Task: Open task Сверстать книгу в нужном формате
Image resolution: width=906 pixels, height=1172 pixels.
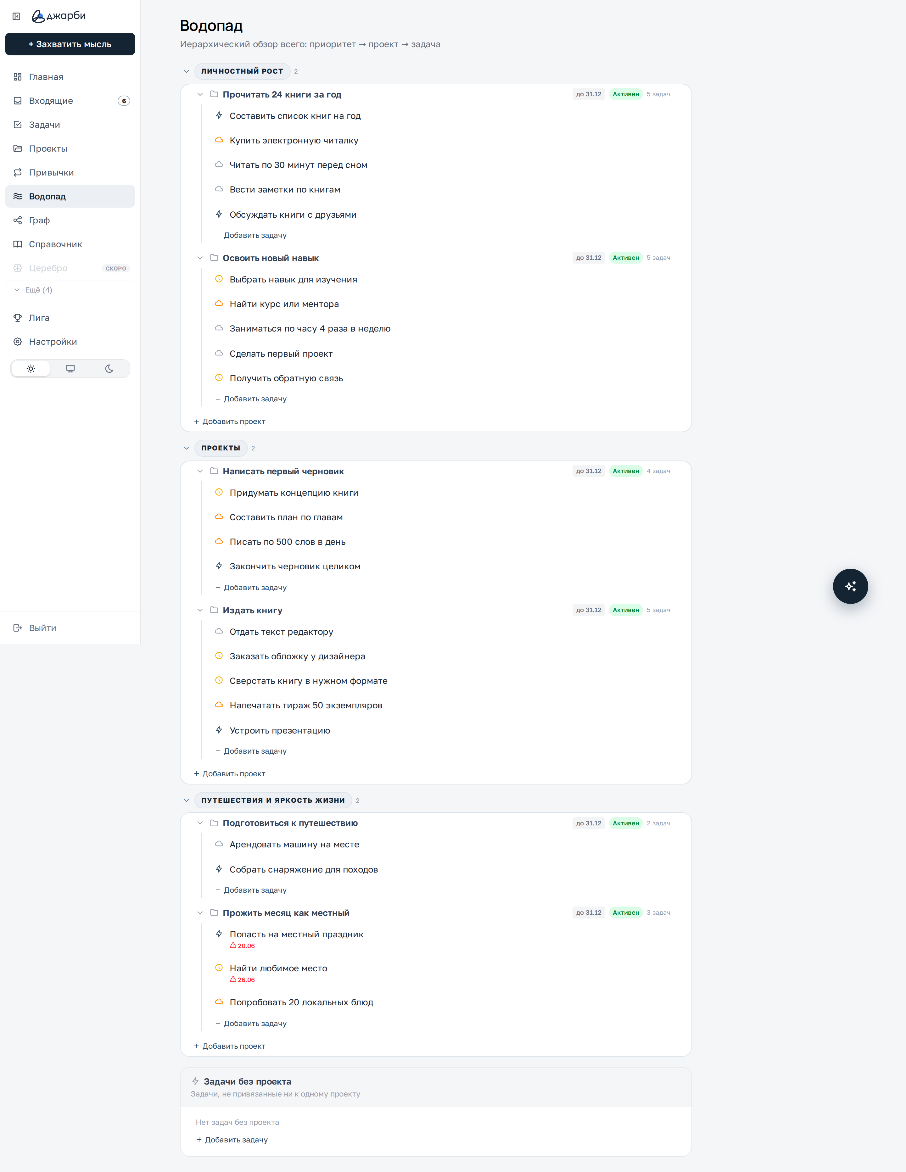Action: click(x=309, y=681)
